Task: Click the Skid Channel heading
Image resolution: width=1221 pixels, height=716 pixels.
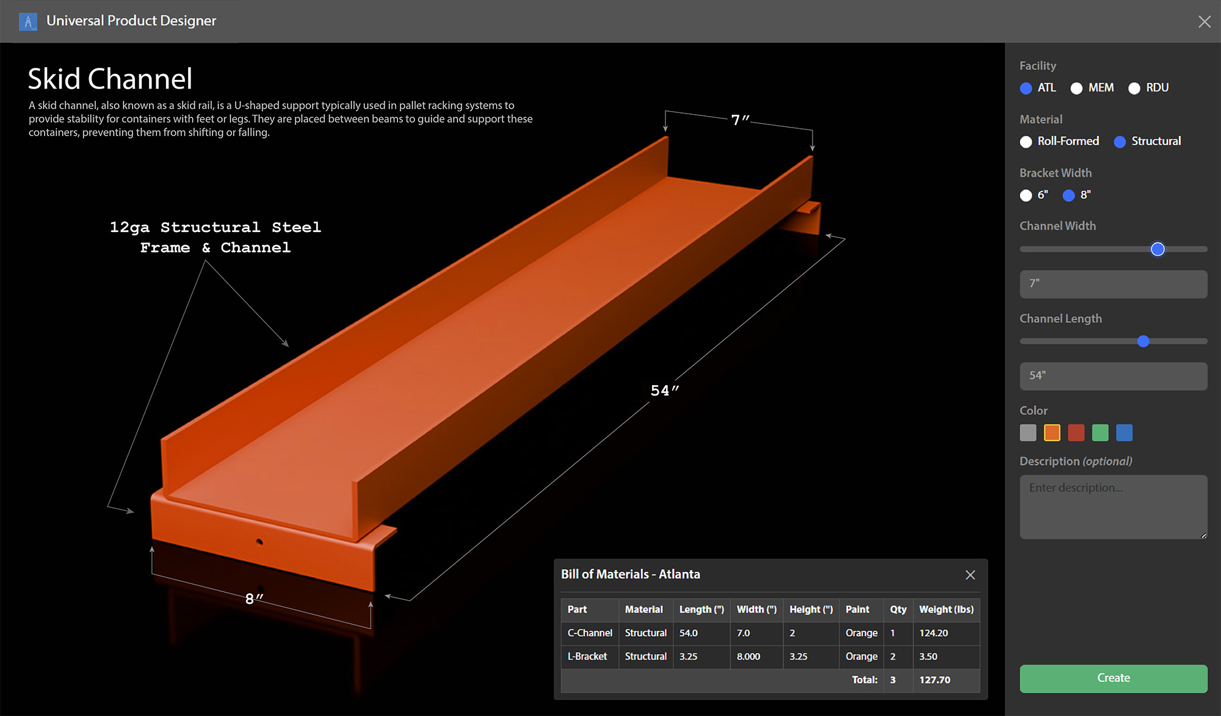Action: click(x=110, y=79)
